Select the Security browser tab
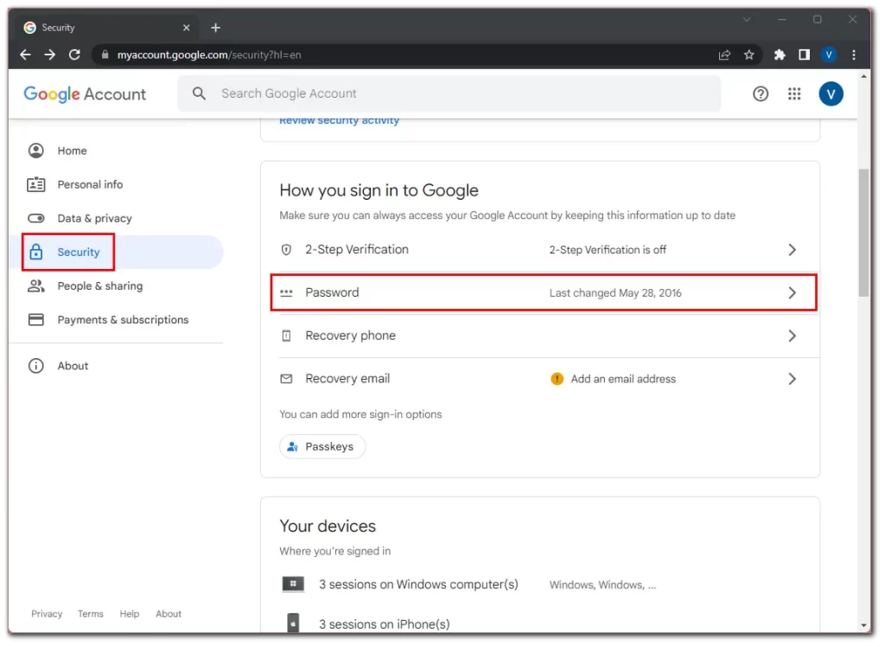The height and width of the screenshot is (647, 885). coord(106,28)
